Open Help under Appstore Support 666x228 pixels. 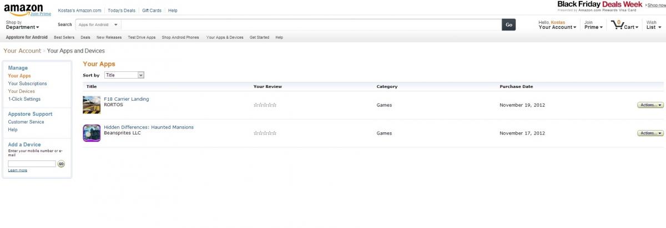click(x=13, y=129)
